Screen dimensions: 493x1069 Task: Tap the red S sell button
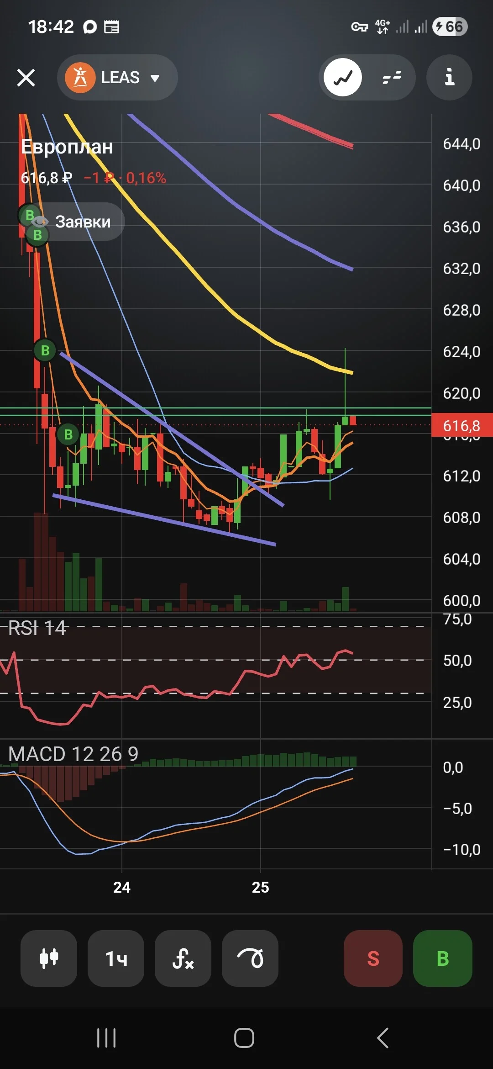click(x=373, y=958)
